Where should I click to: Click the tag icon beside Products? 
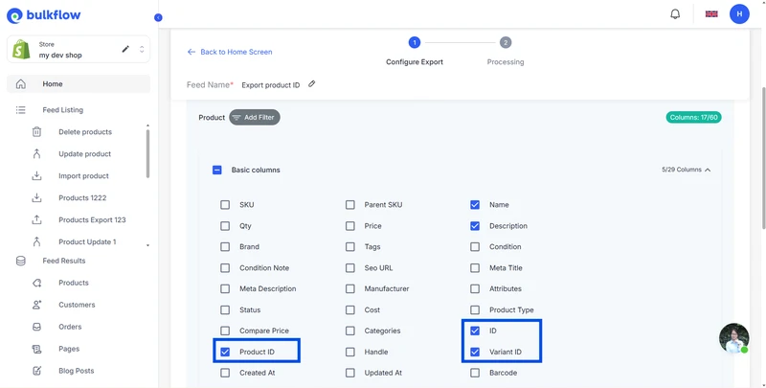point(36,283)
